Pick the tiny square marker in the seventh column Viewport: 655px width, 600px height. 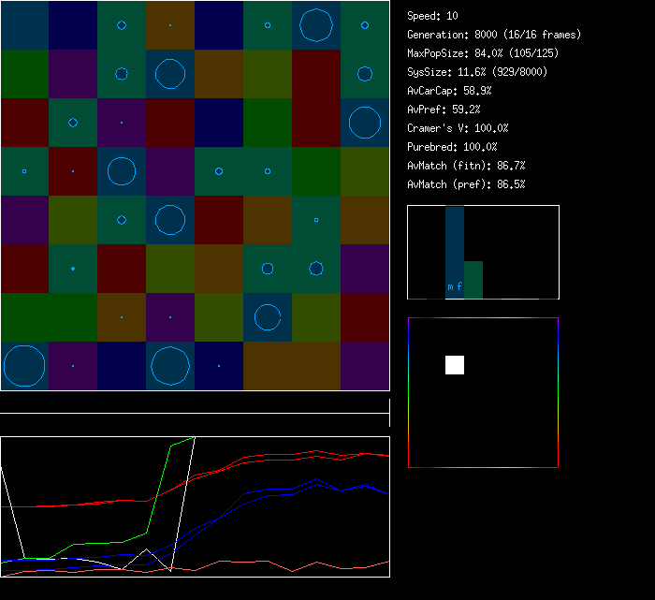pos(316,220)
